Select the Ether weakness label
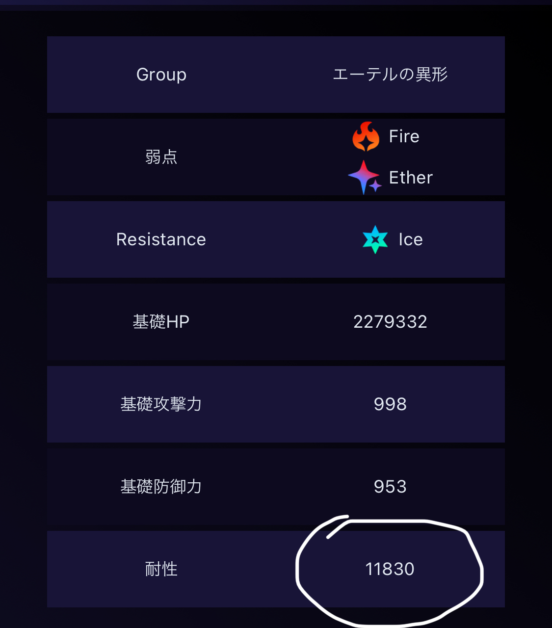The height and width of the screenshot is (628, 552). point(411,178)
